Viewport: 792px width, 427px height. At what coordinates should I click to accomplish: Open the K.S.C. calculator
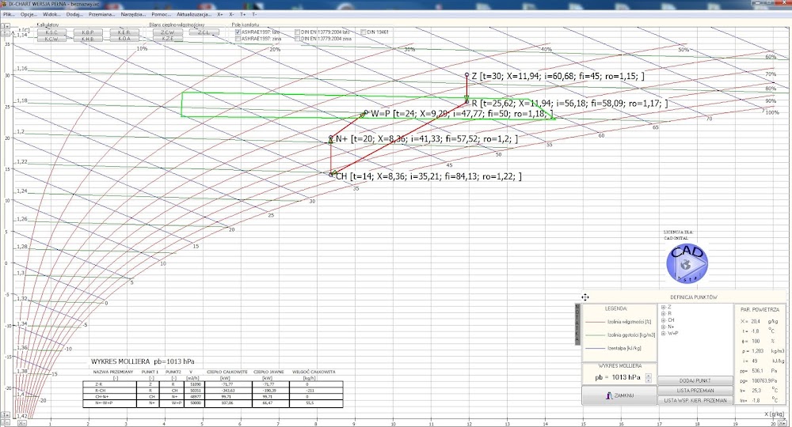click(51, 32)
